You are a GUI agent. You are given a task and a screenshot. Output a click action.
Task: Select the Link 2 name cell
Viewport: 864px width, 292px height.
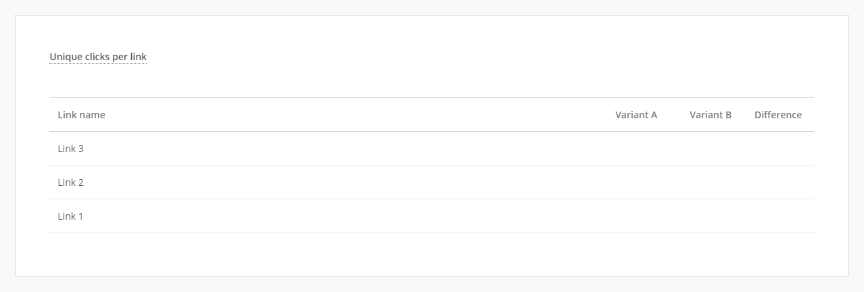coord(70,182)
